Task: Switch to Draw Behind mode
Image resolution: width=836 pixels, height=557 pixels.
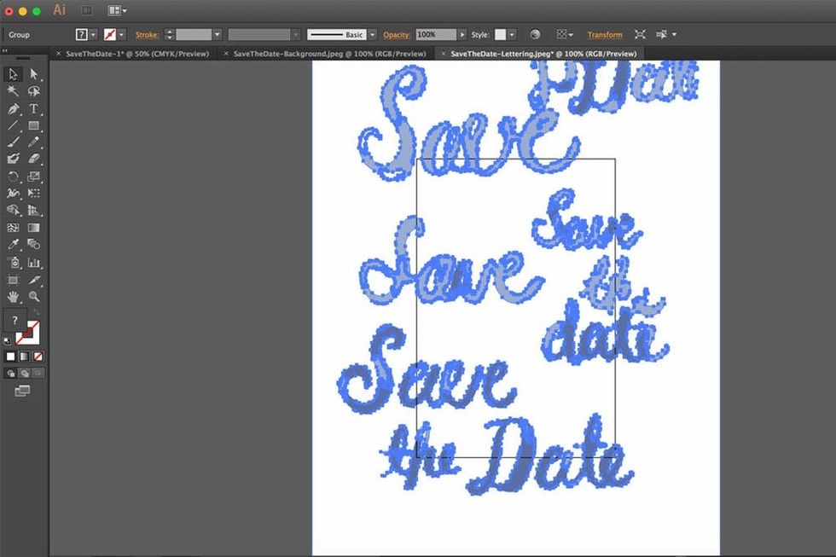Action: (x=25, y=373)
